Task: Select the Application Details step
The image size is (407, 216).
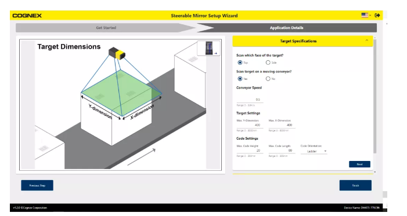Action: pos(287,28)
